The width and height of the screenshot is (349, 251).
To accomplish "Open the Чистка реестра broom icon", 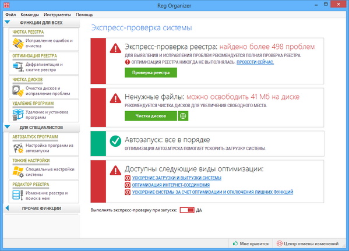I will tap(18, 43).
